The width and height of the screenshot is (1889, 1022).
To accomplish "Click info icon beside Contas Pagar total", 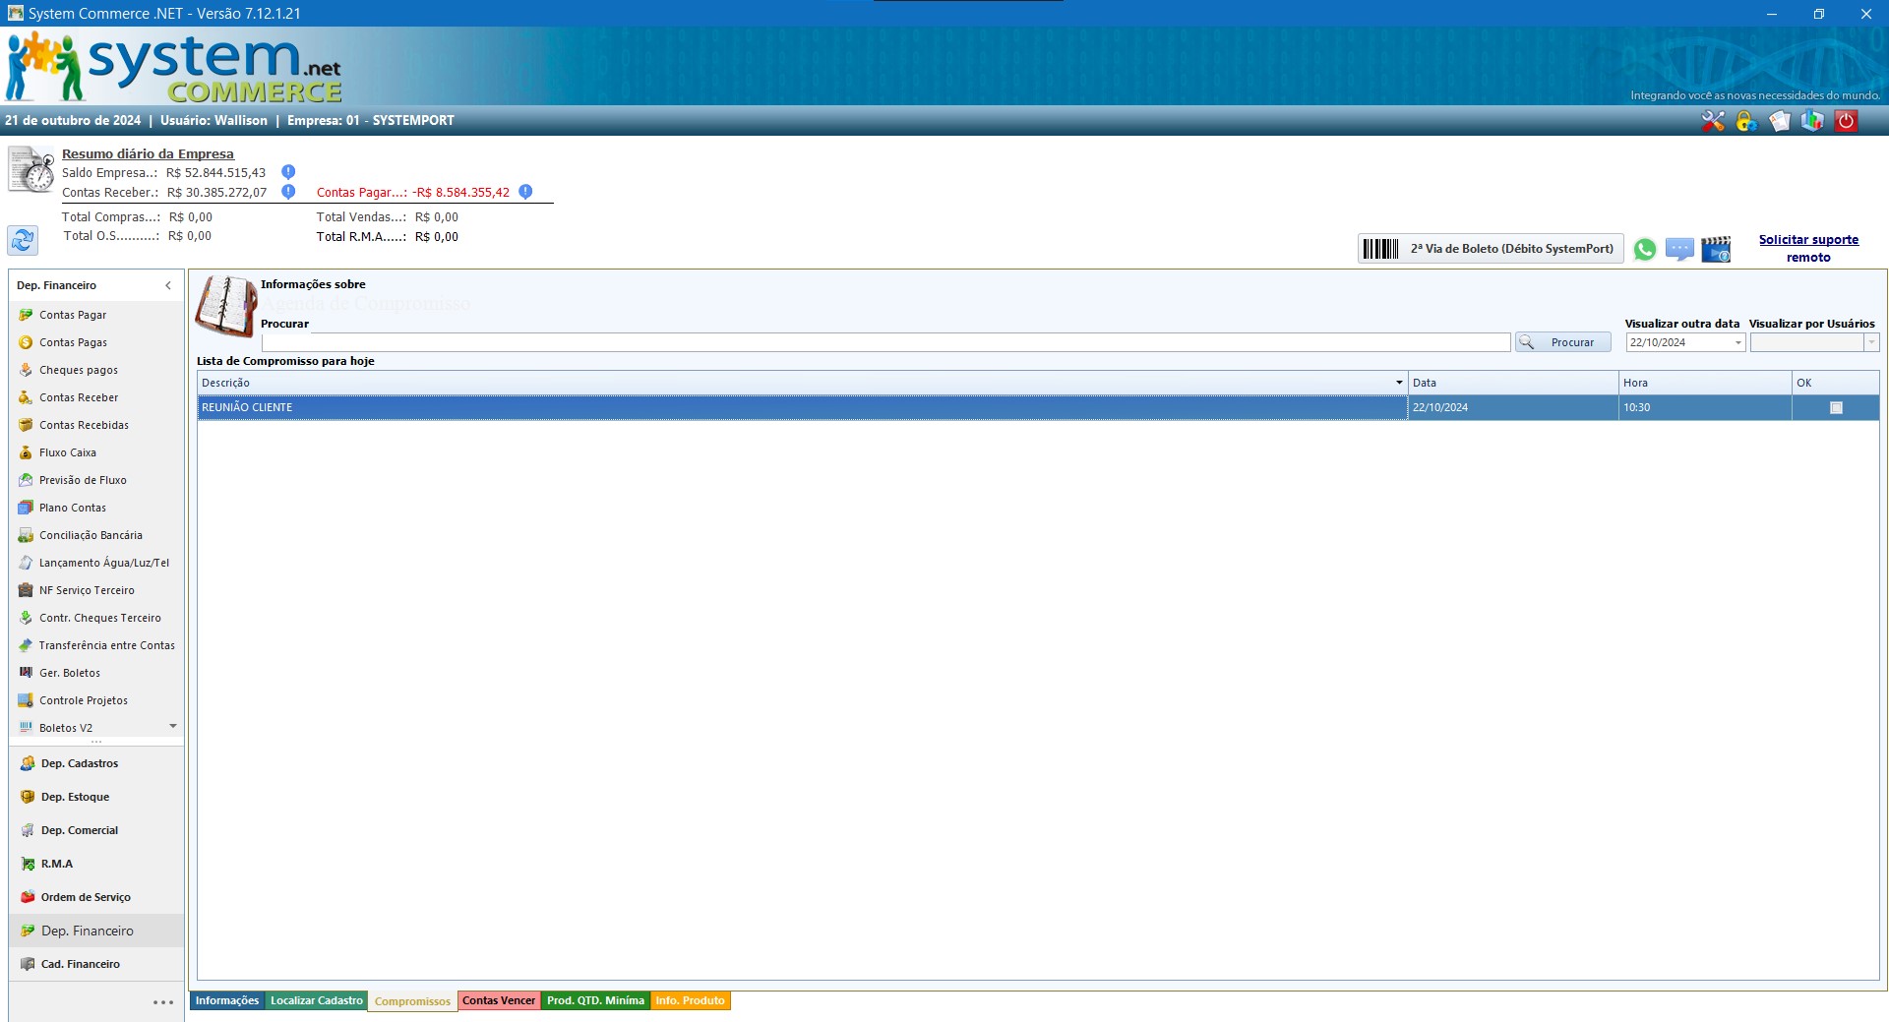I will (x=525, y=192).
